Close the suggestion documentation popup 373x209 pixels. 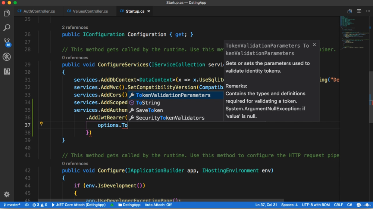point(314,45)
